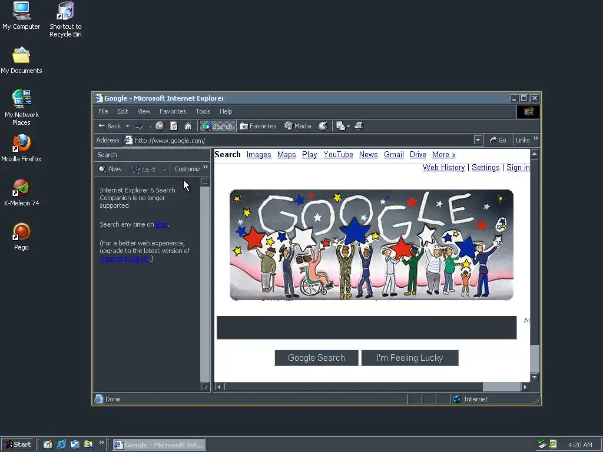Open the Mail toolbar icon
Screen dimensions: 603x452
pyautogui.click(x=340, y=126)
